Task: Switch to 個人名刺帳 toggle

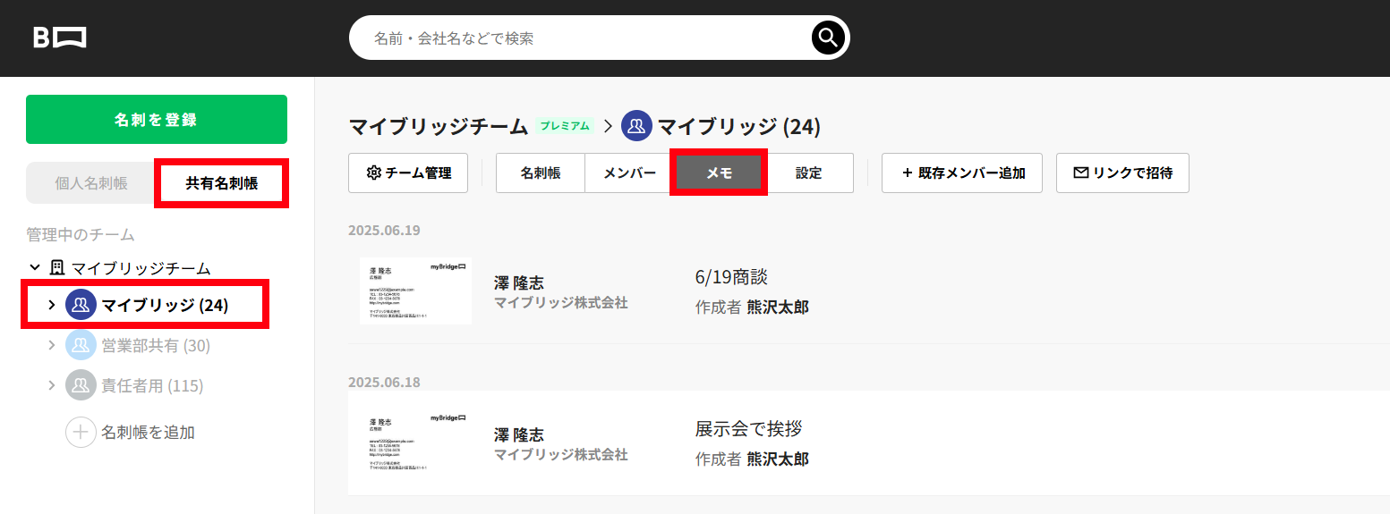Action: coord(91,183)
